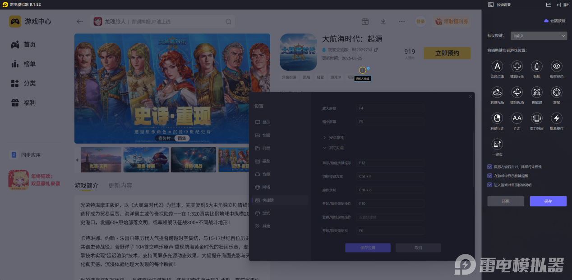572x280 pixels.
Task: Toggle 鼠标右键行走时，降低行走惯性 checkbox
Action: tap(490, 167)
